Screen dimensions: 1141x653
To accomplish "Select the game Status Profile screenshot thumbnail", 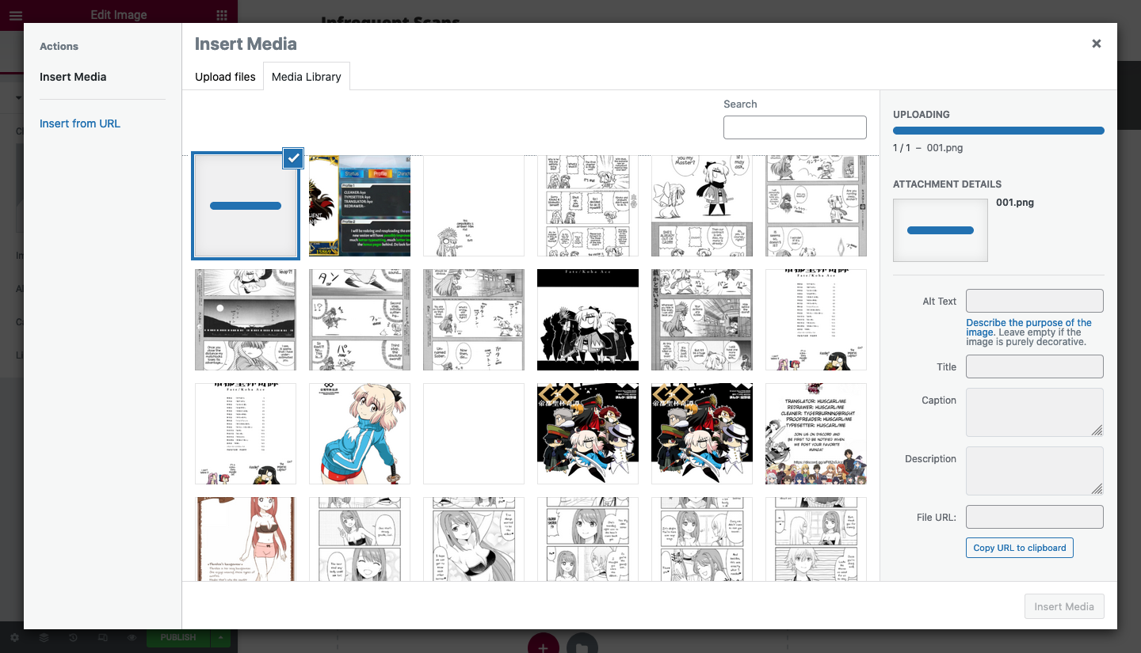I will click(x=360, y=206).
